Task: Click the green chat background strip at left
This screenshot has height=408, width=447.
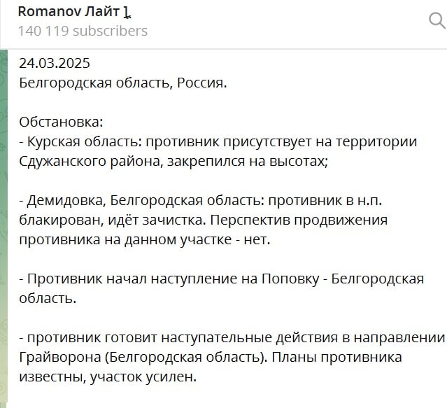Action: tap(3, 228)
